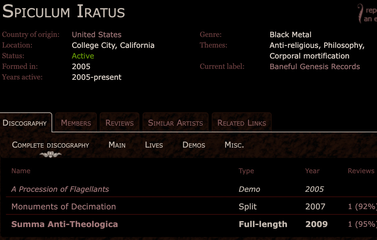Open A Procession of Flagellants demo
This screenshot has height=240, width=377.
(60, 189)
